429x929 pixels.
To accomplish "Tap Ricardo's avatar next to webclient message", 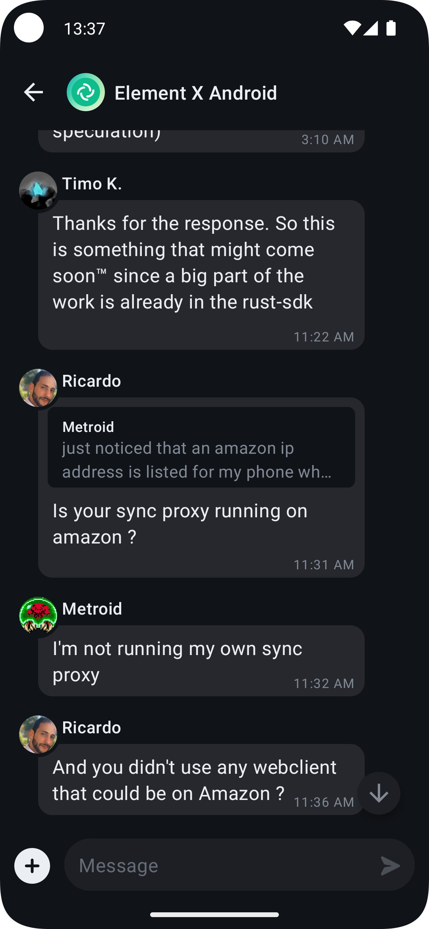I will pos(38,734).
